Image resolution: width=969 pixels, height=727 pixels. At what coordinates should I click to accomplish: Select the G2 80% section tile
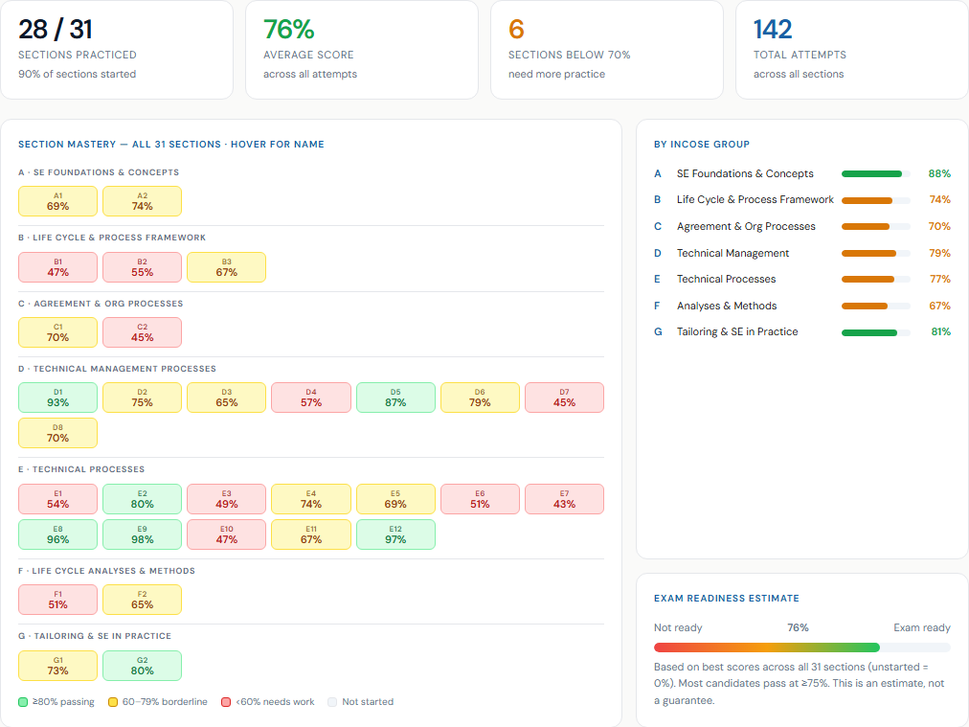pos(142,666)
